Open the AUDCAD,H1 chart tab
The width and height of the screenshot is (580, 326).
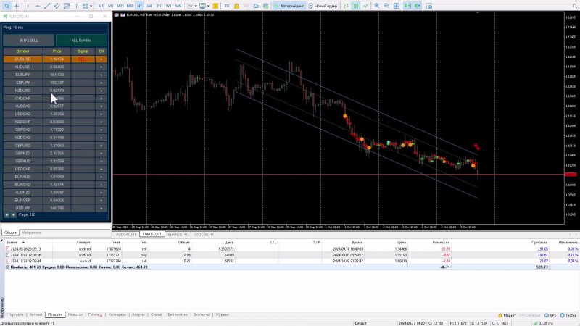125,234
